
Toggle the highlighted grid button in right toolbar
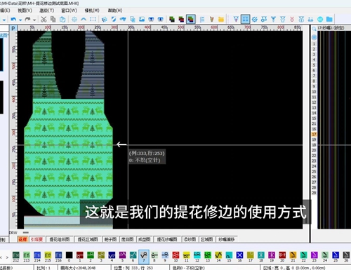[x=245, y=19]
